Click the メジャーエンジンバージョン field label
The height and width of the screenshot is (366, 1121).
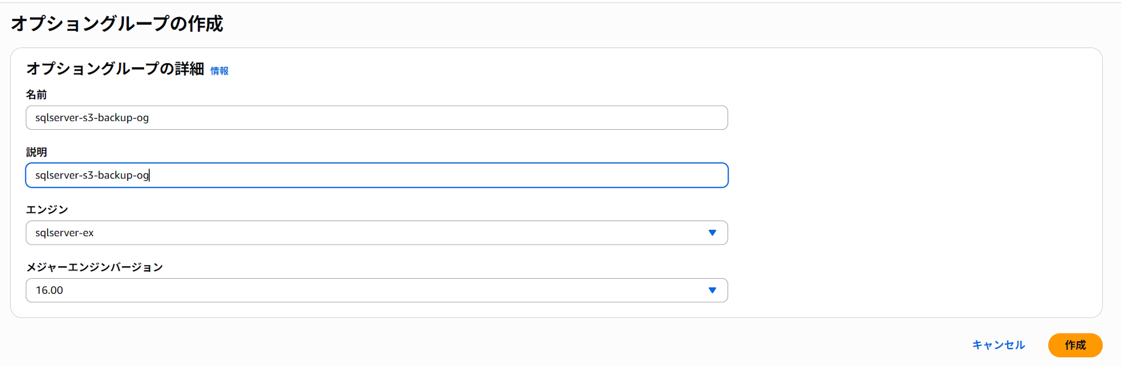coord(94,267)
